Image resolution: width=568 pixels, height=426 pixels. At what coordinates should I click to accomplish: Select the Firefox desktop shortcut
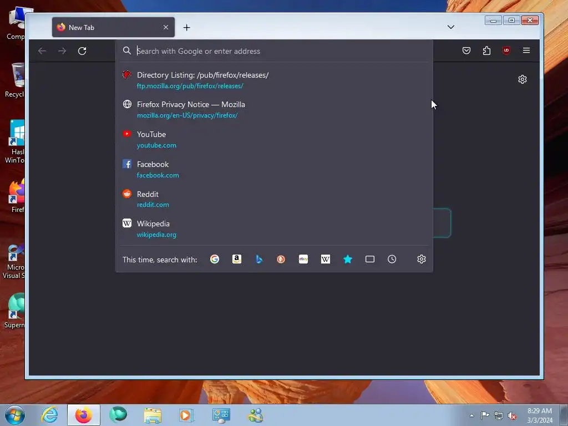[17, 195]
